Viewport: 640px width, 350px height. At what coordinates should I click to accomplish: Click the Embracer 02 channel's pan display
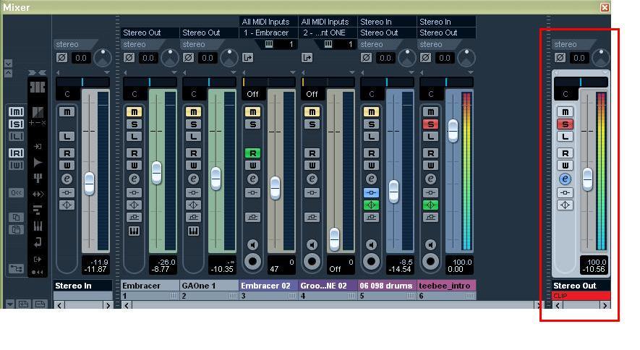(x=268, y=82)
